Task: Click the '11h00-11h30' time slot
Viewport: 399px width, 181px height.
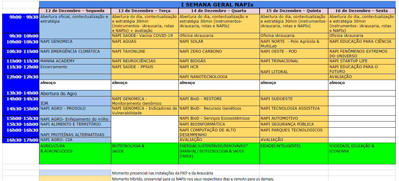Action: tap(20, 61)
